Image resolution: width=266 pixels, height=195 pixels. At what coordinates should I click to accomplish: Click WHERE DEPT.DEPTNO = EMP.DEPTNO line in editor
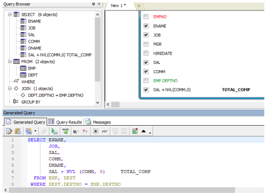[76, 184]
